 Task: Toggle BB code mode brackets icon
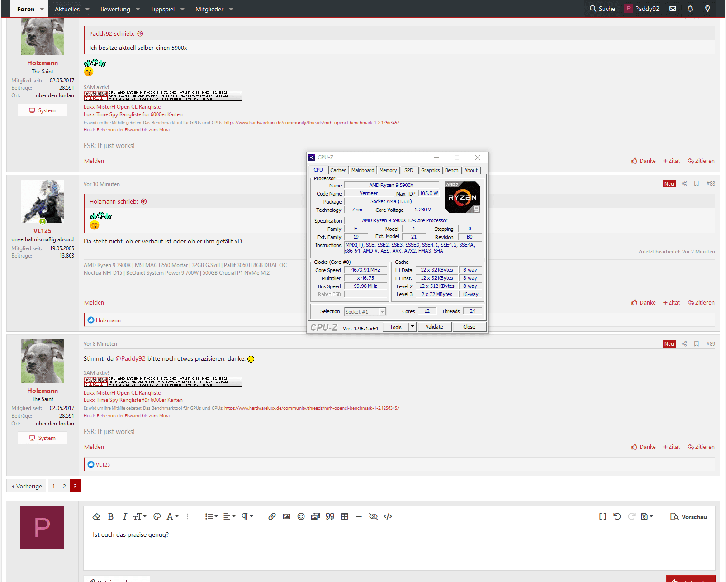603,516
